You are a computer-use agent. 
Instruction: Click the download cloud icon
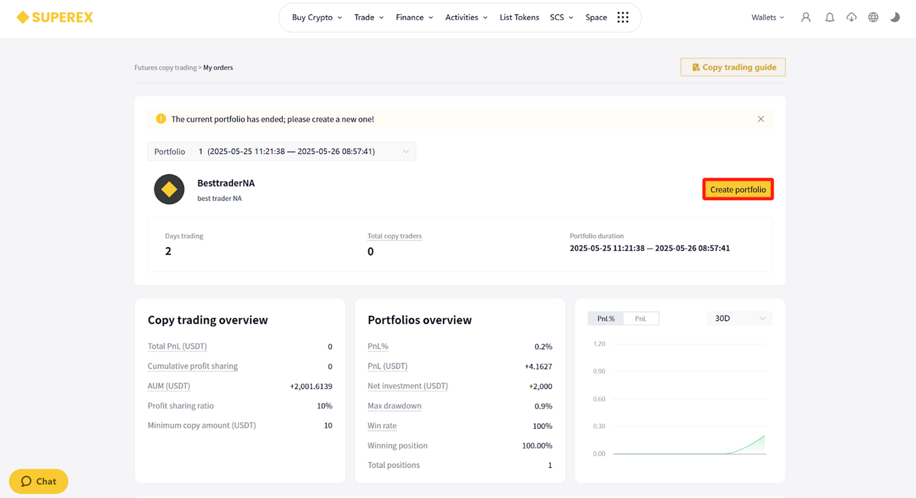[851, 18]
